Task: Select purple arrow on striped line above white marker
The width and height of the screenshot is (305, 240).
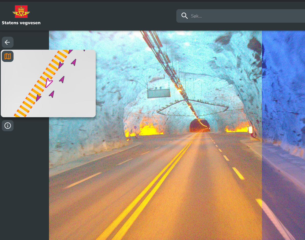Action: pyautogui.click(x=60, y=65)
